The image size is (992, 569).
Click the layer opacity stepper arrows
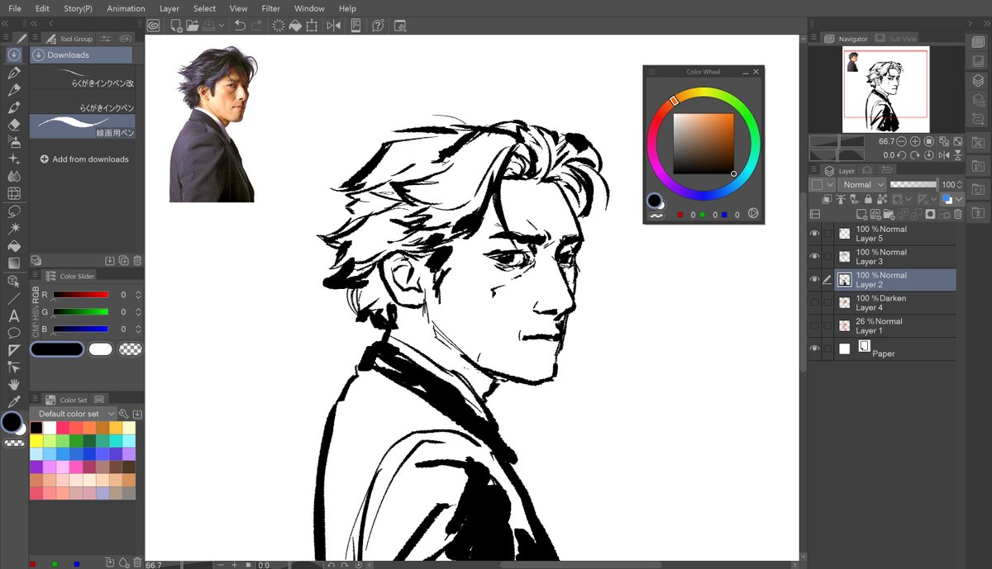961,185
